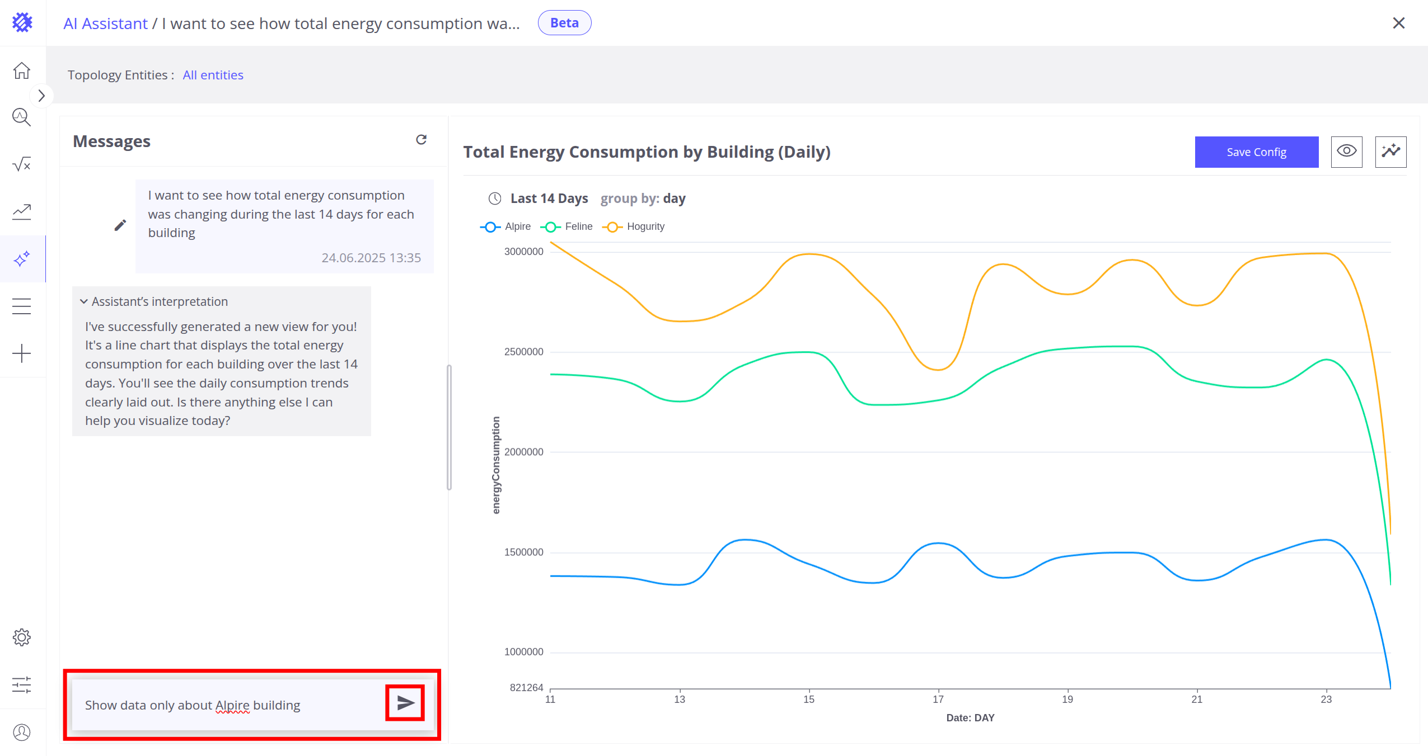1428x756 pixels.
Task: Open the settings gear icon
Action: (x=22, y=637)
